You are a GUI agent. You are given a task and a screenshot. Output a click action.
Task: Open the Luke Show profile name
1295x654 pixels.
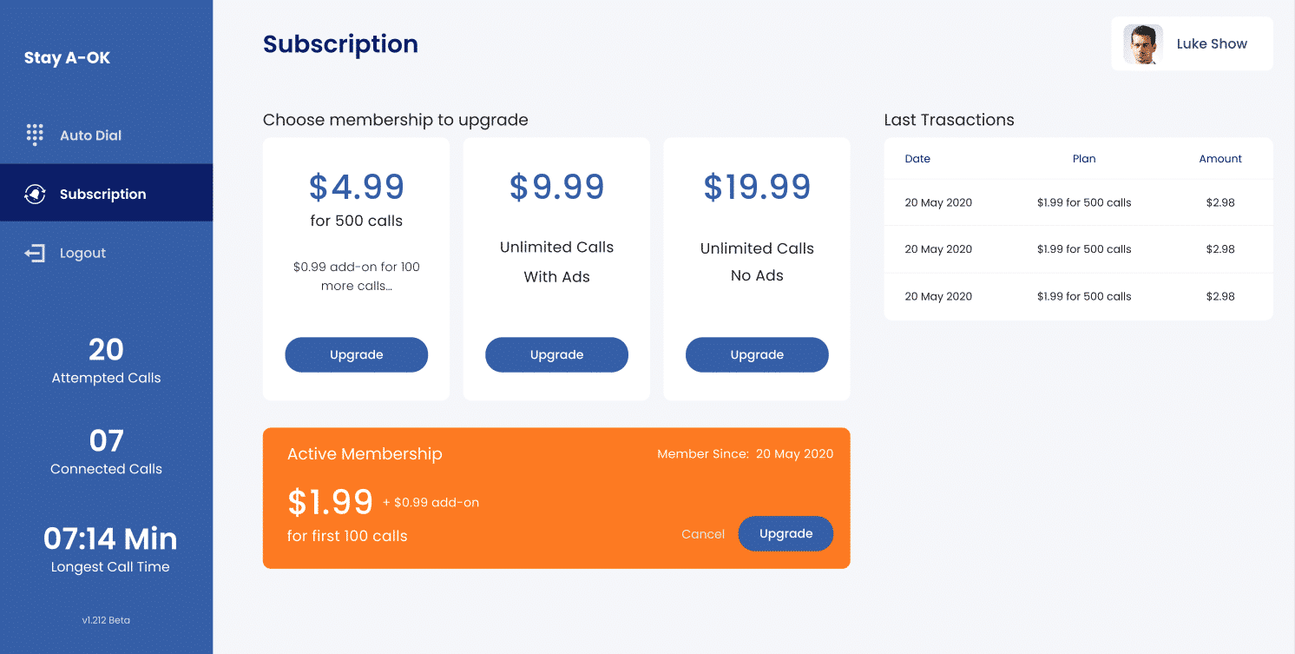[1212, 43]
